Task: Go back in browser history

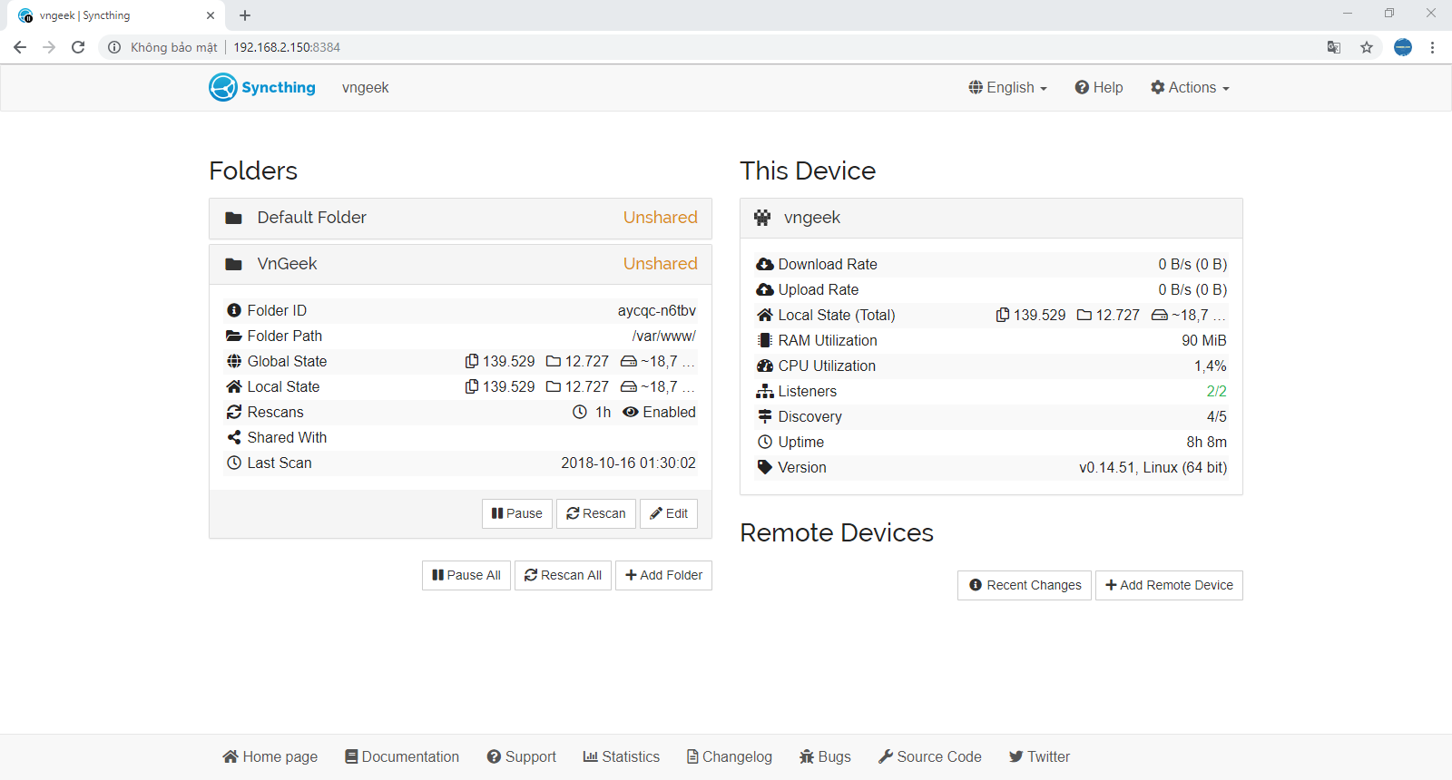Action: (x=20, y=47)
